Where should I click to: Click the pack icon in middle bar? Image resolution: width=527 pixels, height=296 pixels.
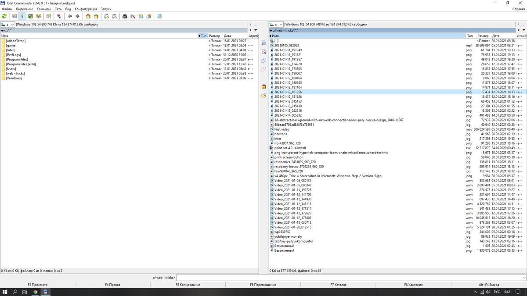click(x=263, y=86)
